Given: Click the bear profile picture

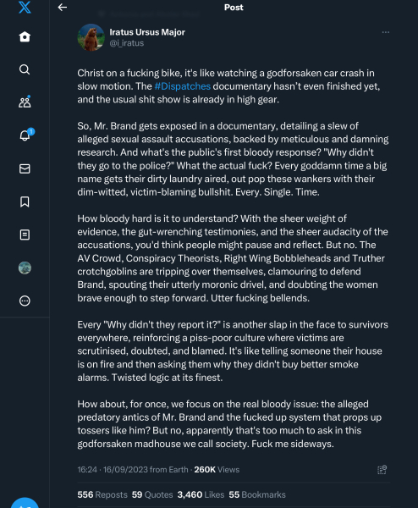Looking at the screenshot, I should [x=91, y=37].
